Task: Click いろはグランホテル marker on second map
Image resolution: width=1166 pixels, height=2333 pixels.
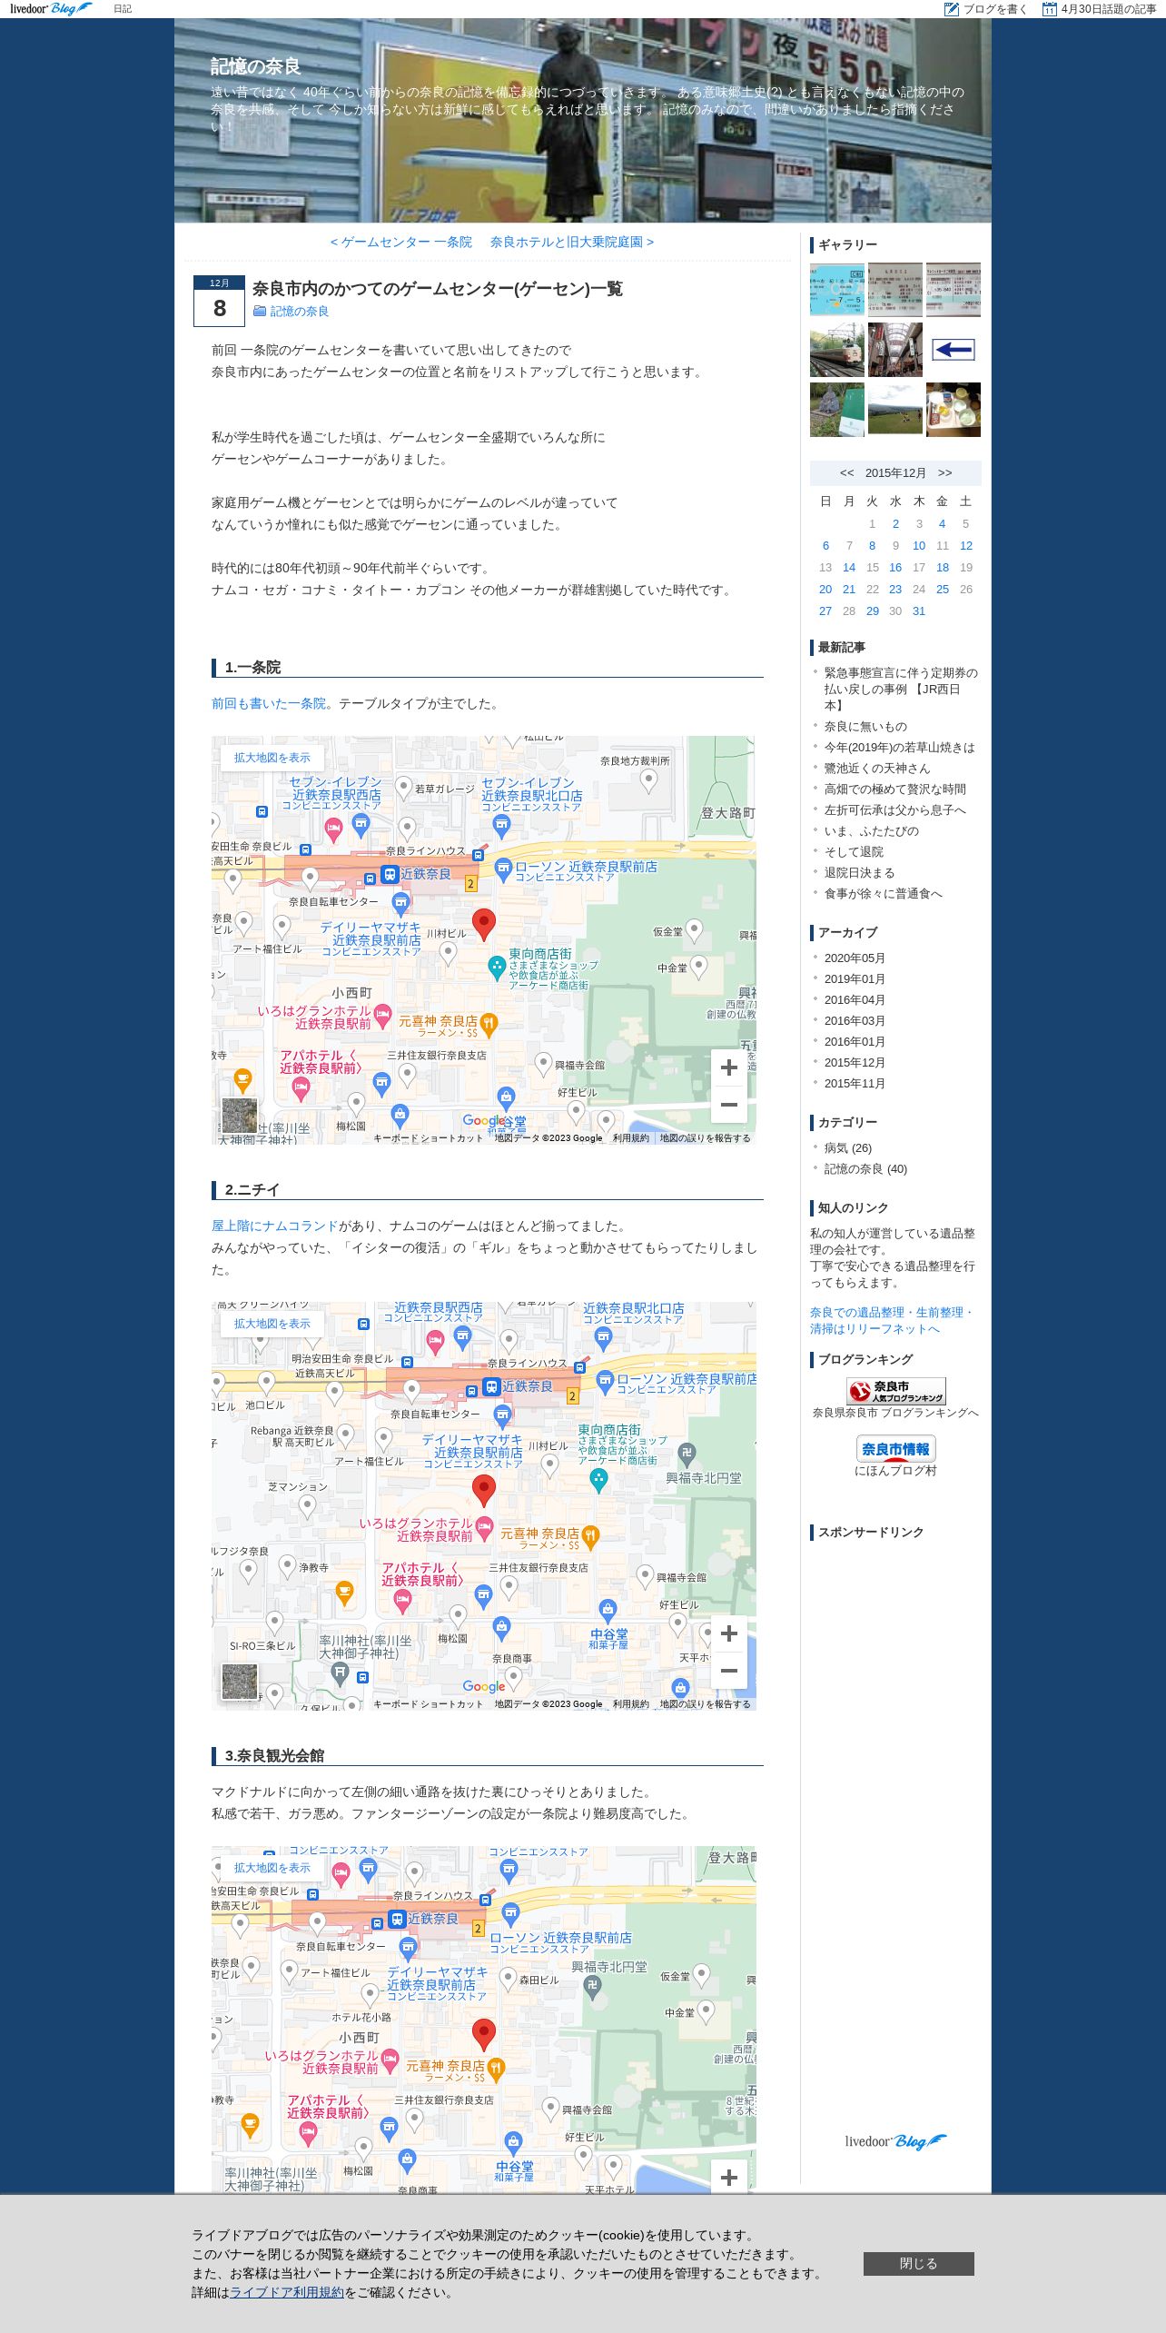Action: pyautogui.click(x=484, y=1527)
